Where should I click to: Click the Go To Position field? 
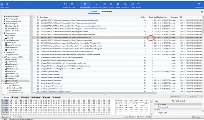click(17, 117)
